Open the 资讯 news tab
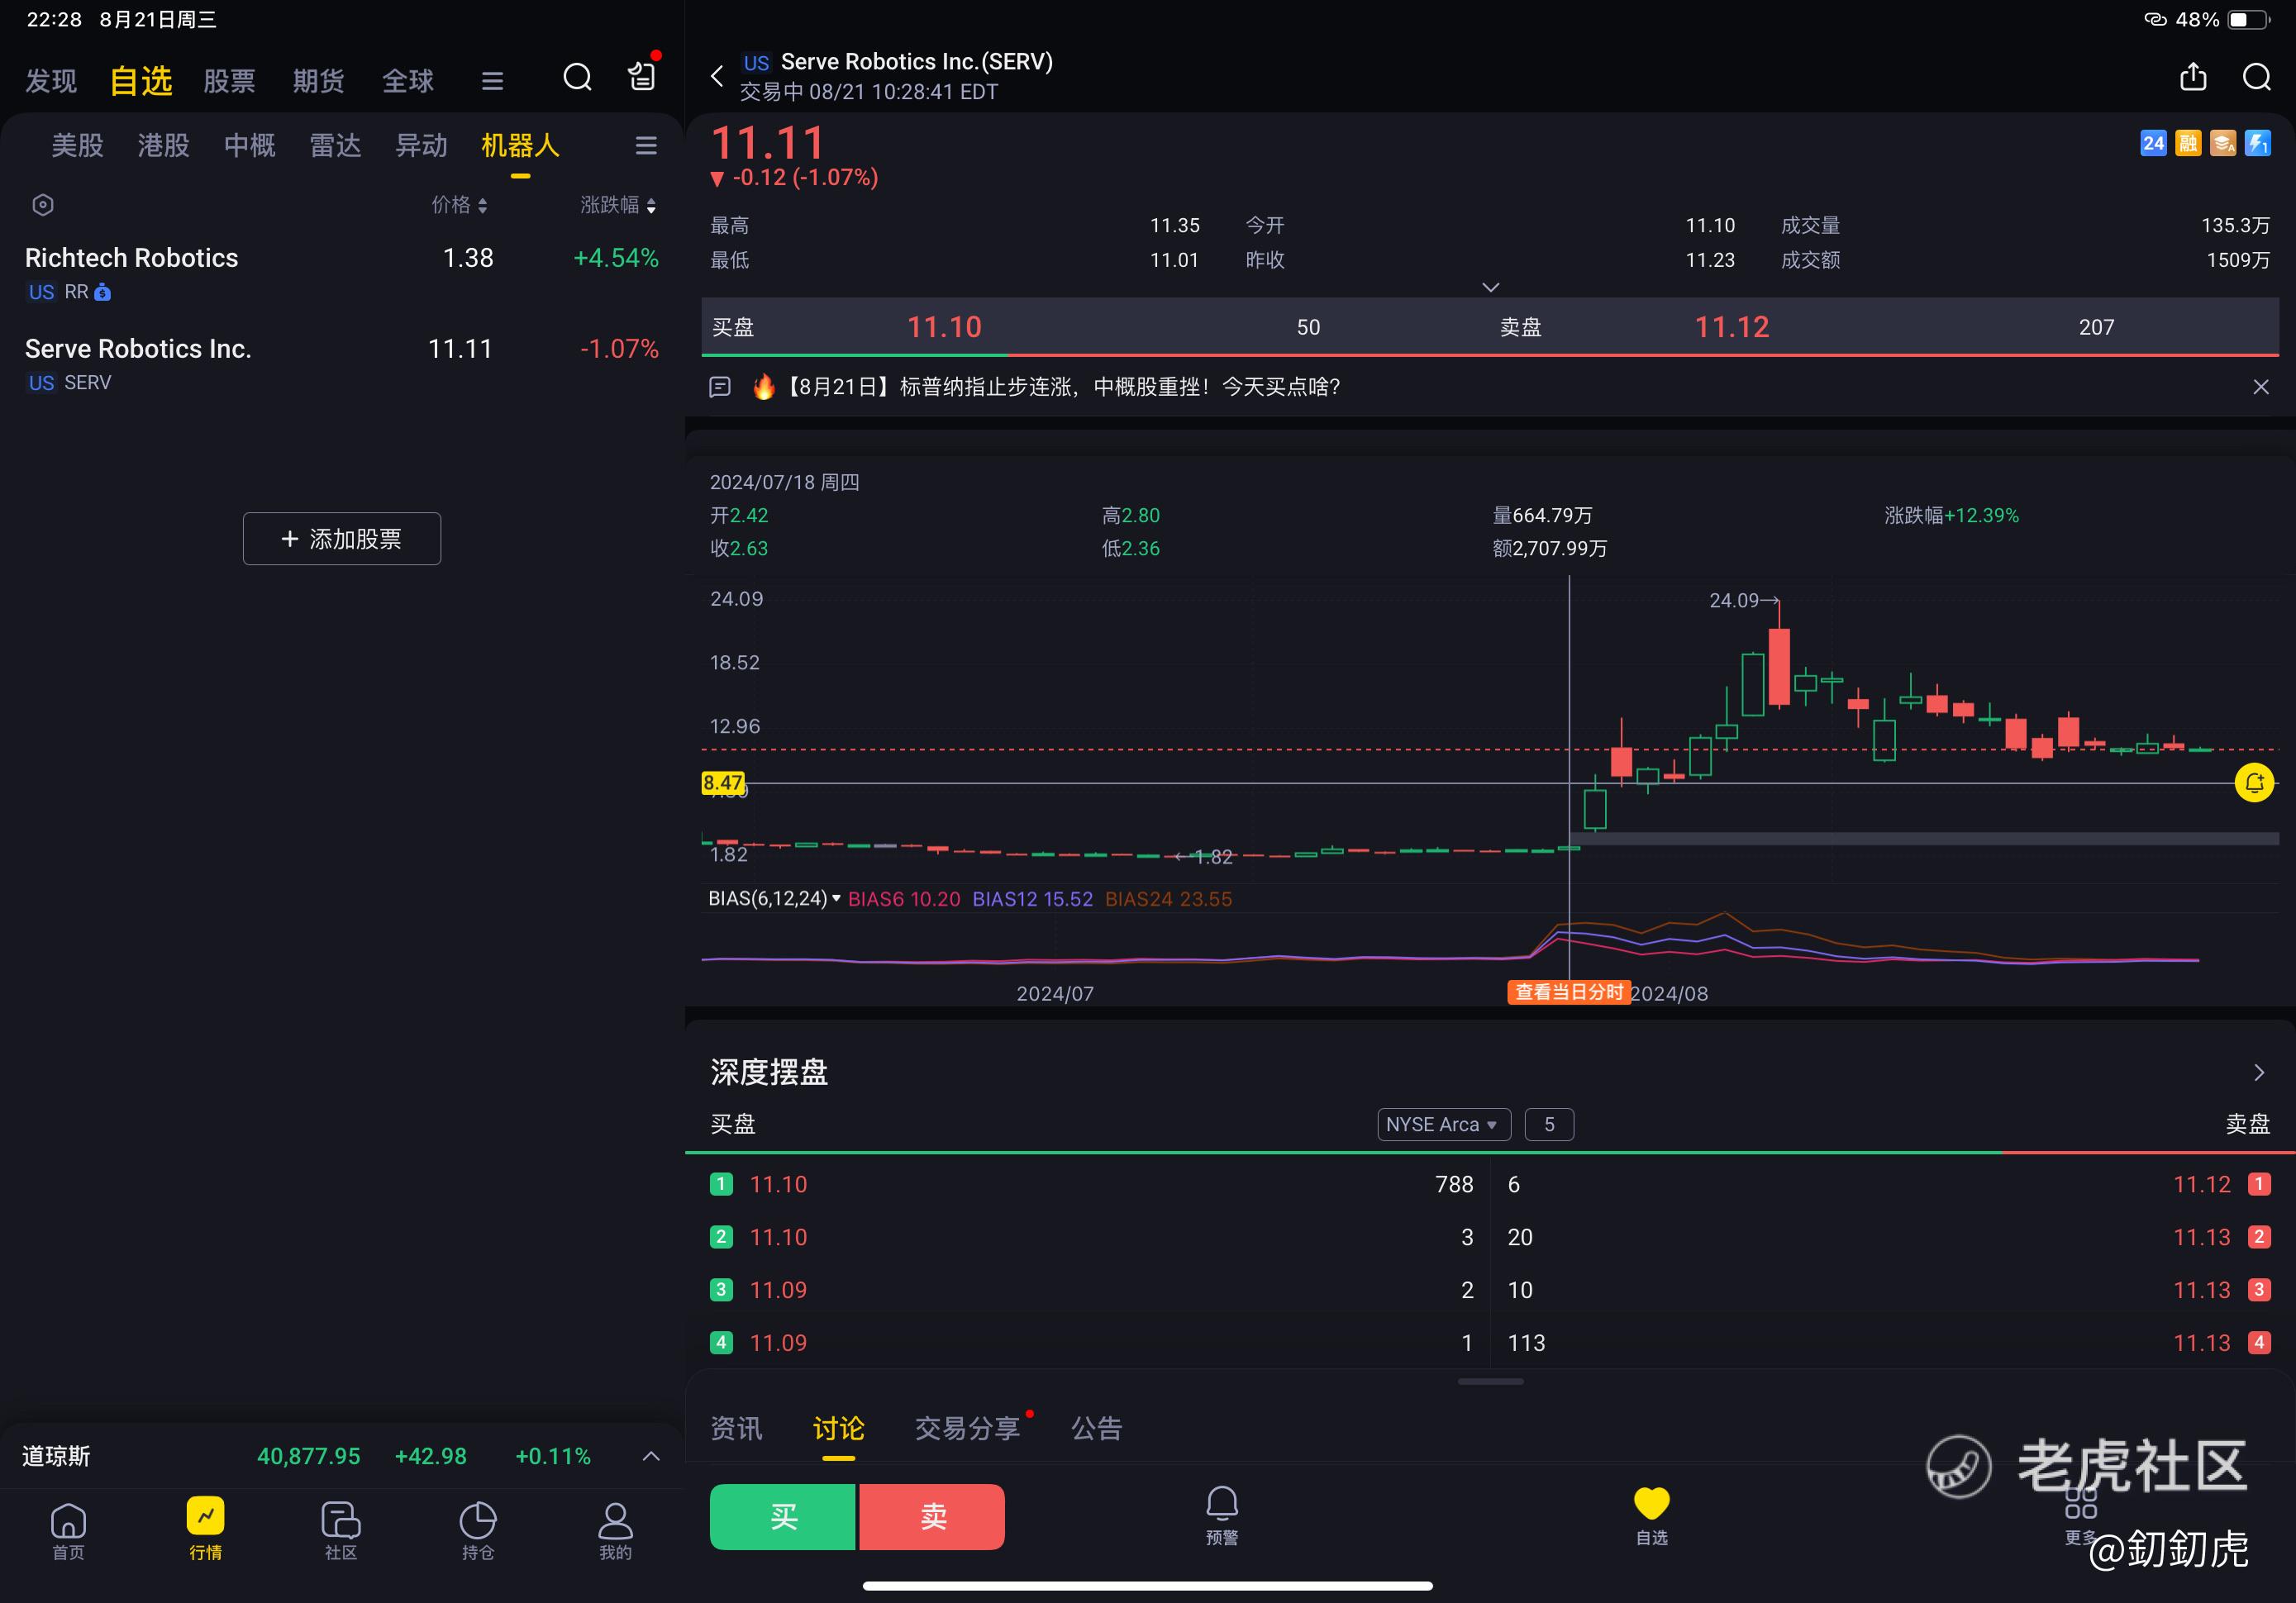 [736, 1429]
